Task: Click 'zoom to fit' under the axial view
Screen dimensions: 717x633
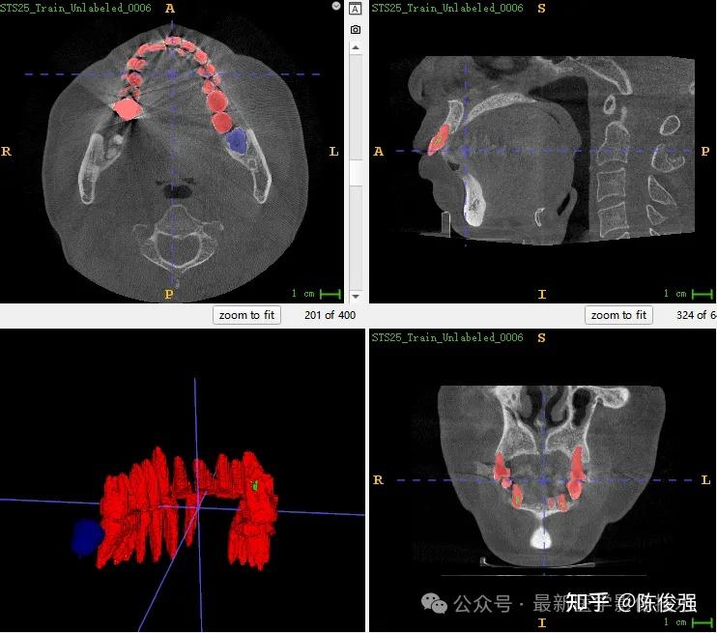Action: click(x=247, y=315)
